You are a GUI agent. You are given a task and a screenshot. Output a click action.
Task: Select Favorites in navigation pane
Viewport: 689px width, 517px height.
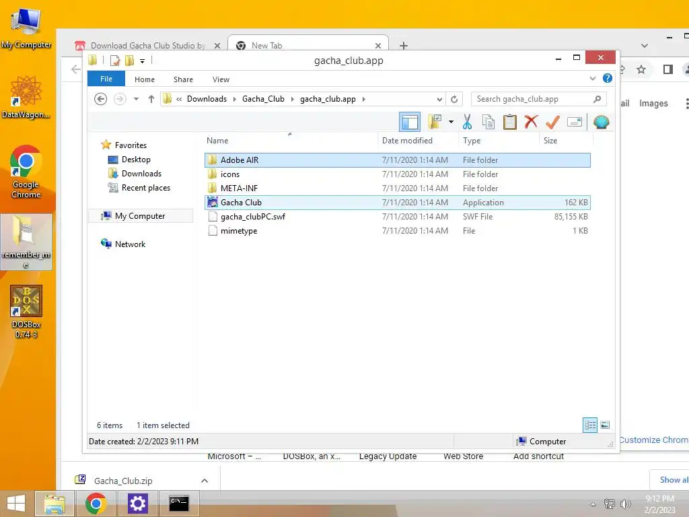(131, 145)
